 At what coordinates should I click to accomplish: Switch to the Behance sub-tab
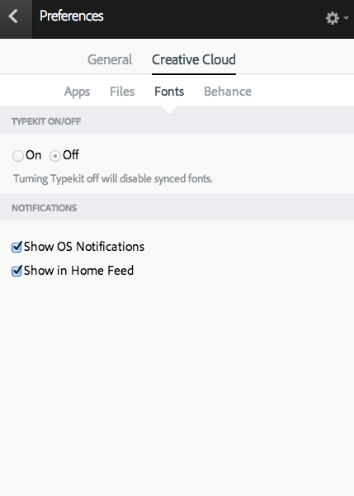(228, 92)
